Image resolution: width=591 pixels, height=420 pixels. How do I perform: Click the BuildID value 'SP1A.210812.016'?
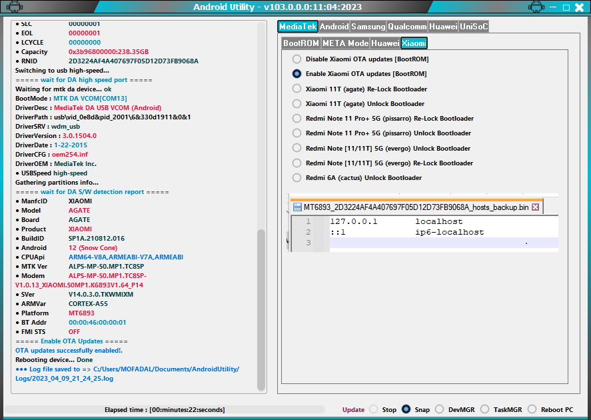pyautogui.click(x=97, y=239)
